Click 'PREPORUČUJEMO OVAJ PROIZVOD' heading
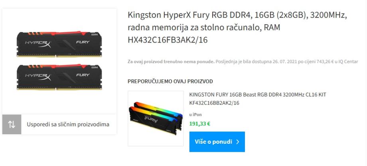 click(170, 81)
